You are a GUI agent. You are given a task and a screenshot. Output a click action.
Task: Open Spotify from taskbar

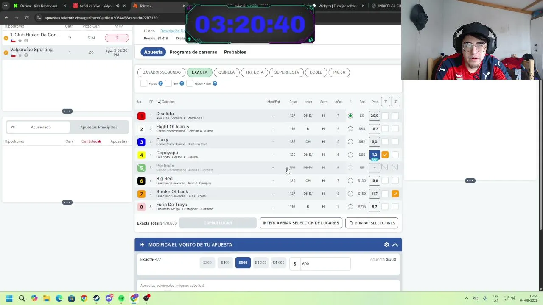tap(121, 298)
